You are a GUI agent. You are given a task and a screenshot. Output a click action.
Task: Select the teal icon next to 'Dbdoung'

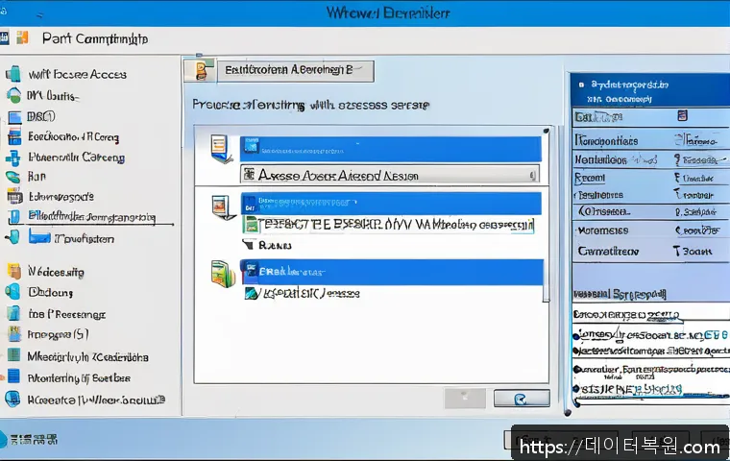[x=12, y=292]
